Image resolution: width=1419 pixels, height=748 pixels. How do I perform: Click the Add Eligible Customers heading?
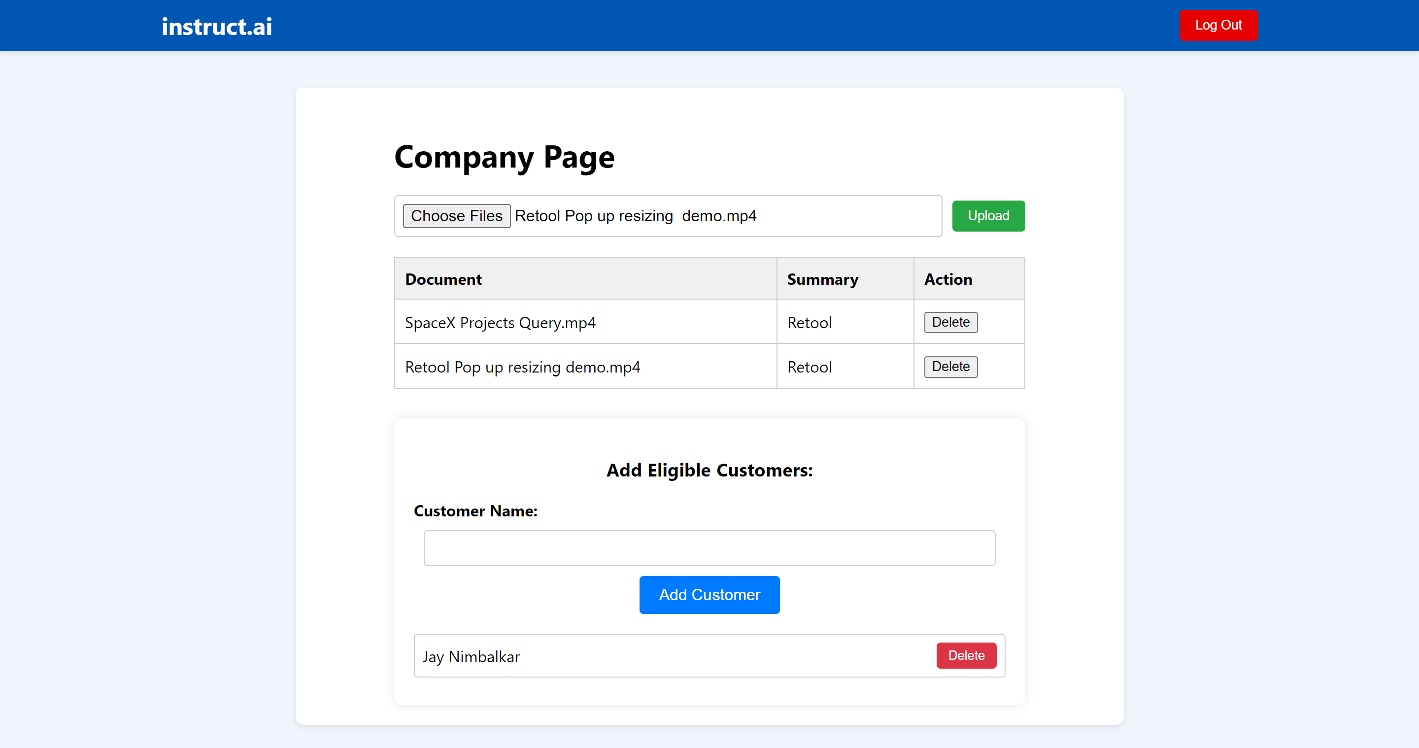coord(709,471)
